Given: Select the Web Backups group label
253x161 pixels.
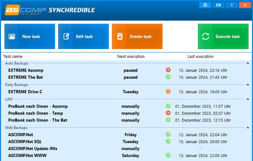Looking at the screenshot, I should pyautogui.click(x=16, y=127).
